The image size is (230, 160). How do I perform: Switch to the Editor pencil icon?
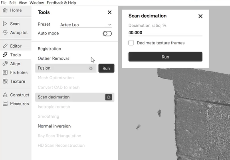(5, 46)
